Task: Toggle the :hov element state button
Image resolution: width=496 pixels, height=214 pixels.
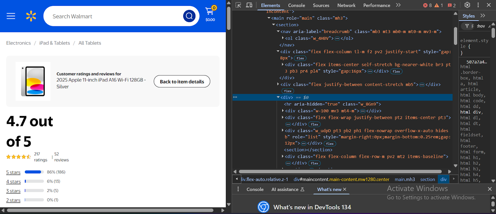Action: (x=481, y=26)
